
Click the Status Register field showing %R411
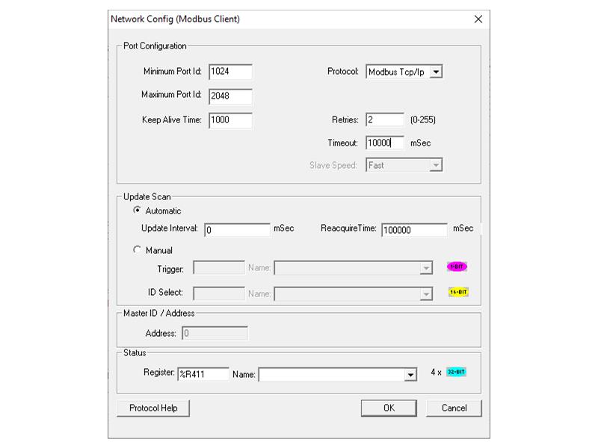point(203,374)
